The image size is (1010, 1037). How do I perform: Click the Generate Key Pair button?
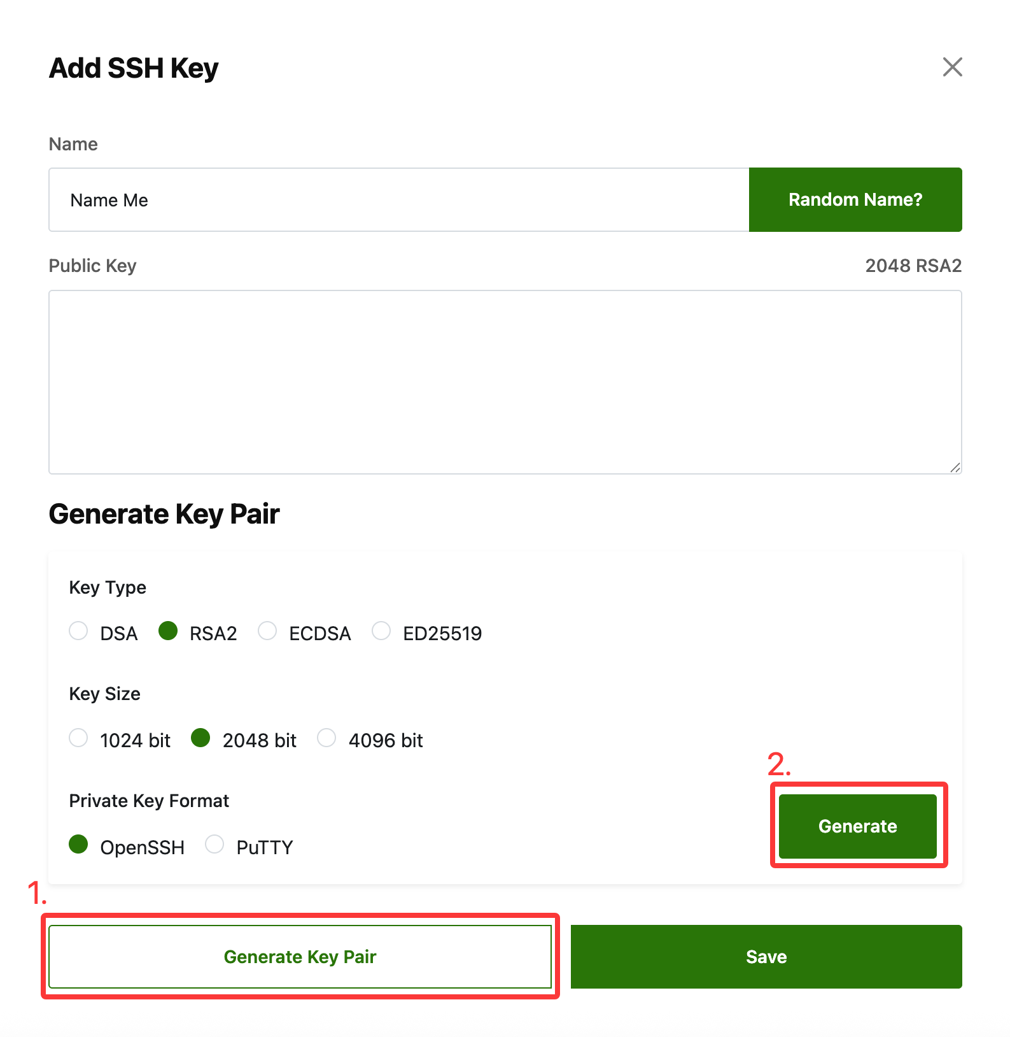(300, 957)
